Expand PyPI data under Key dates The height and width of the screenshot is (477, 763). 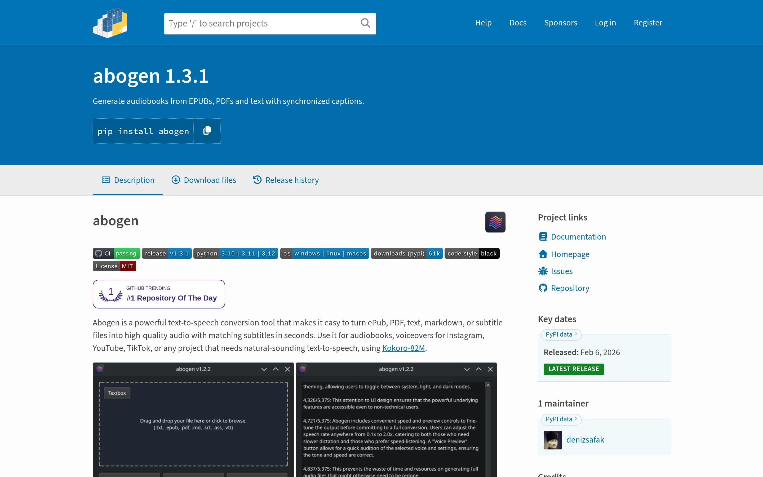click(561, 334)
